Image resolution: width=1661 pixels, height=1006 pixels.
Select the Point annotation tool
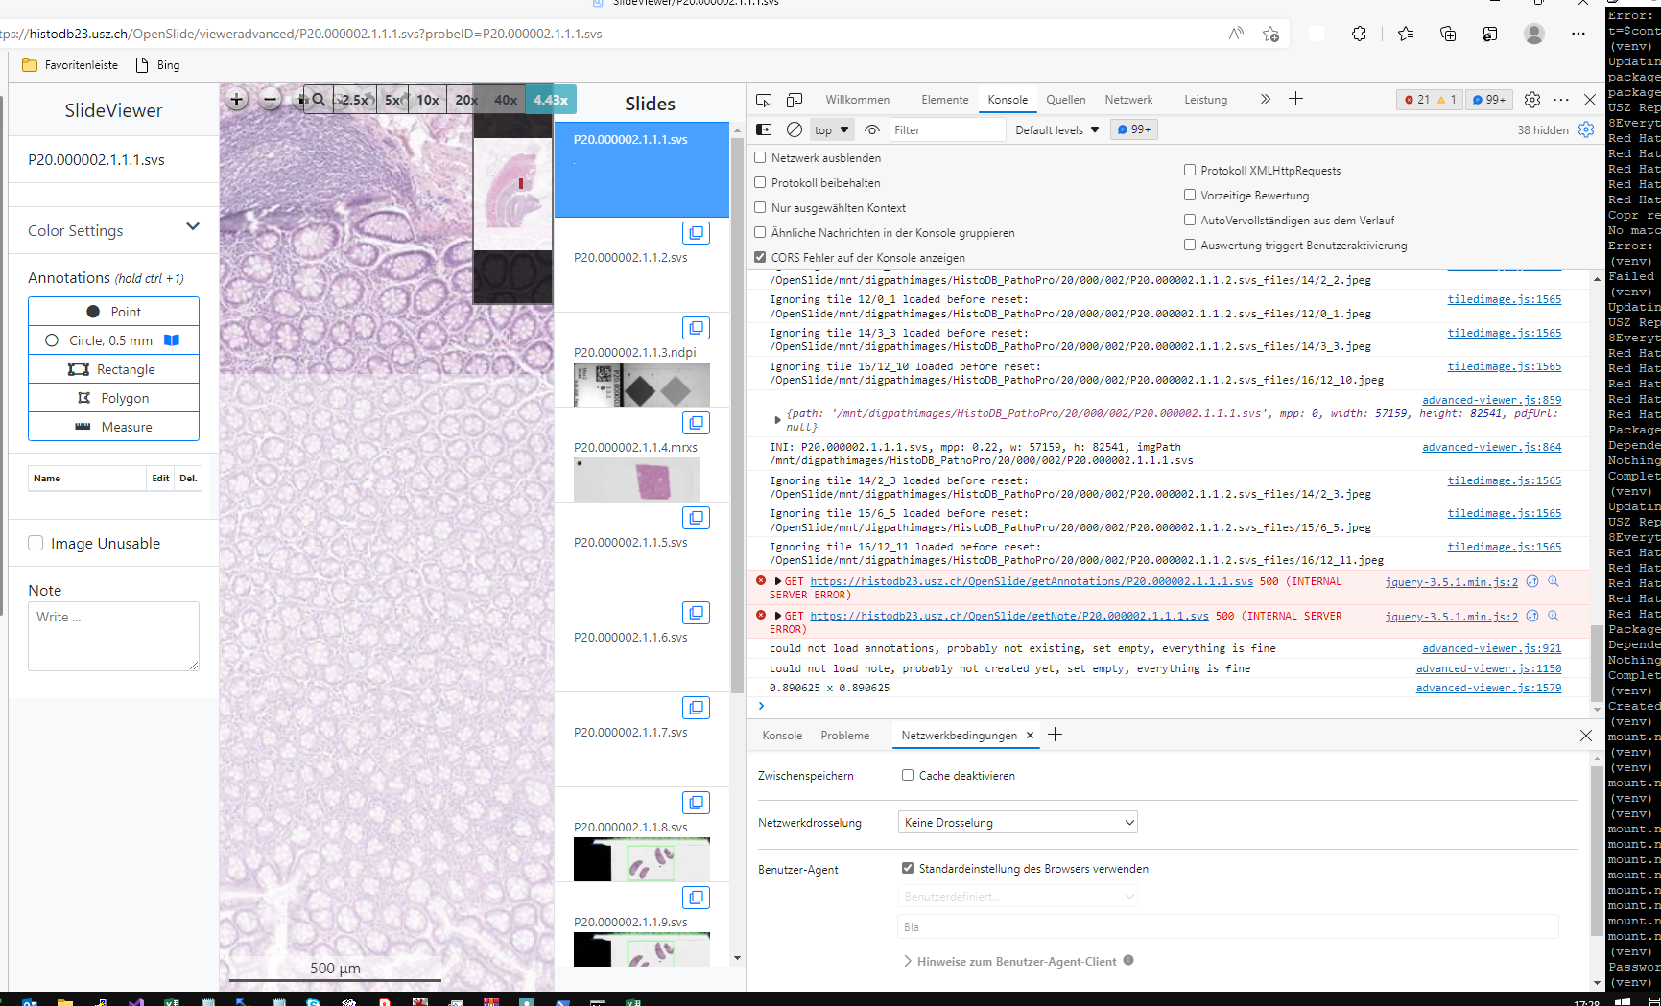tap(113, 311)
